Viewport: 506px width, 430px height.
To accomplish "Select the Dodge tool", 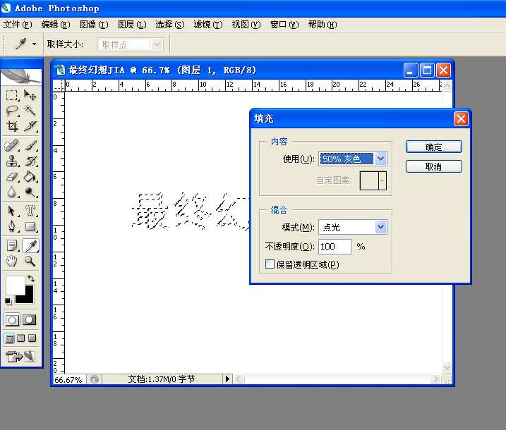I will point(30,192).
